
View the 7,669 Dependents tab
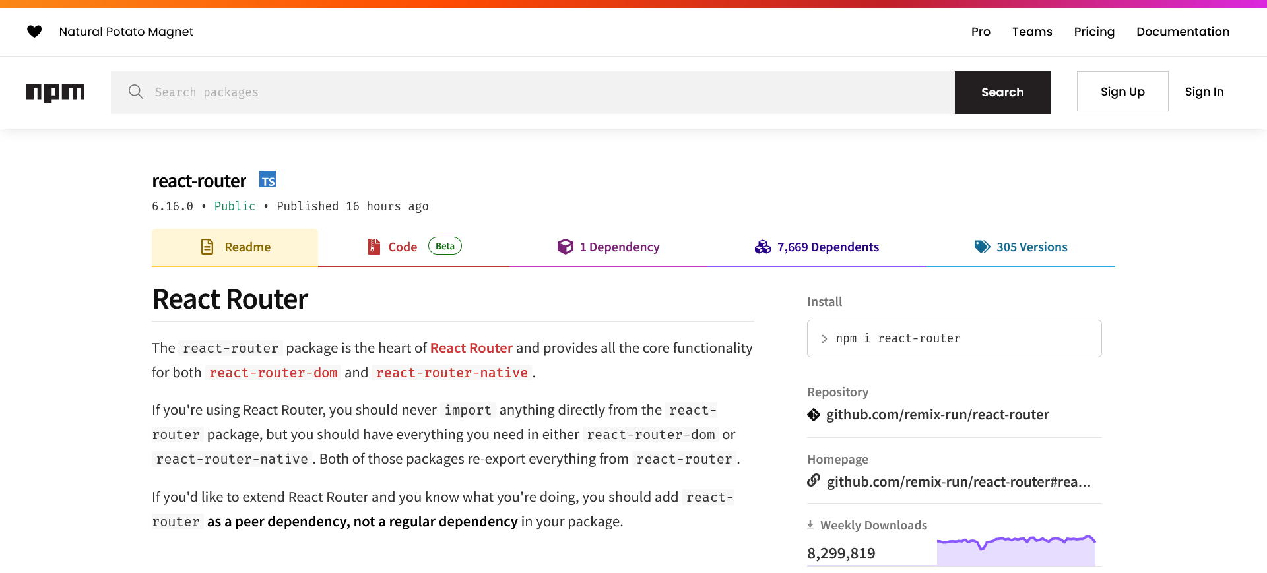click(x=817, y=247)
